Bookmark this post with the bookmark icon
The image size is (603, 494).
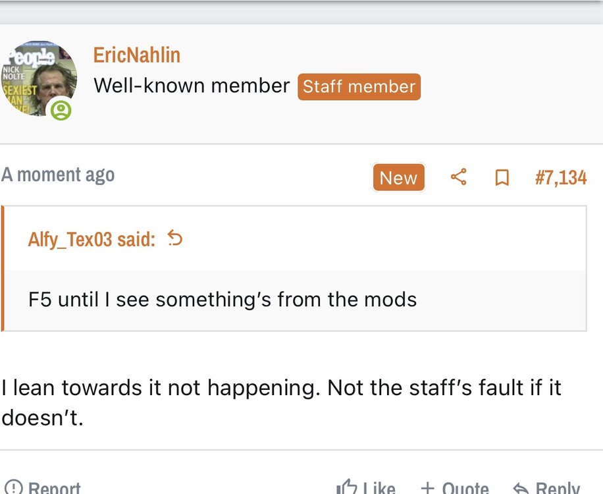coord(502,178)
